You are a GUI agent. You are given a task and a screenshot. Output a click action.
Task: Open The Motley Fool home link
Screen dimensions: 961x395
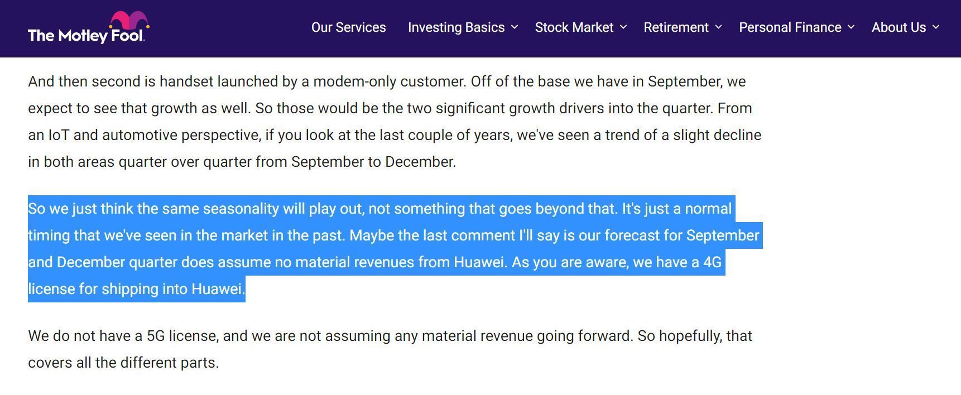[89, 27]
